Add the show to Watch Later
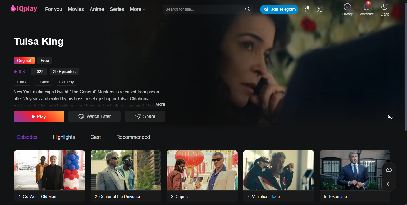The width and height of the screenshot is (407, 205). coord(94,116)
